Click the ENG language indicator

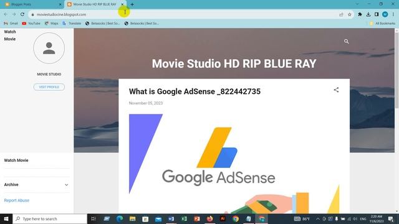(363, 218)
